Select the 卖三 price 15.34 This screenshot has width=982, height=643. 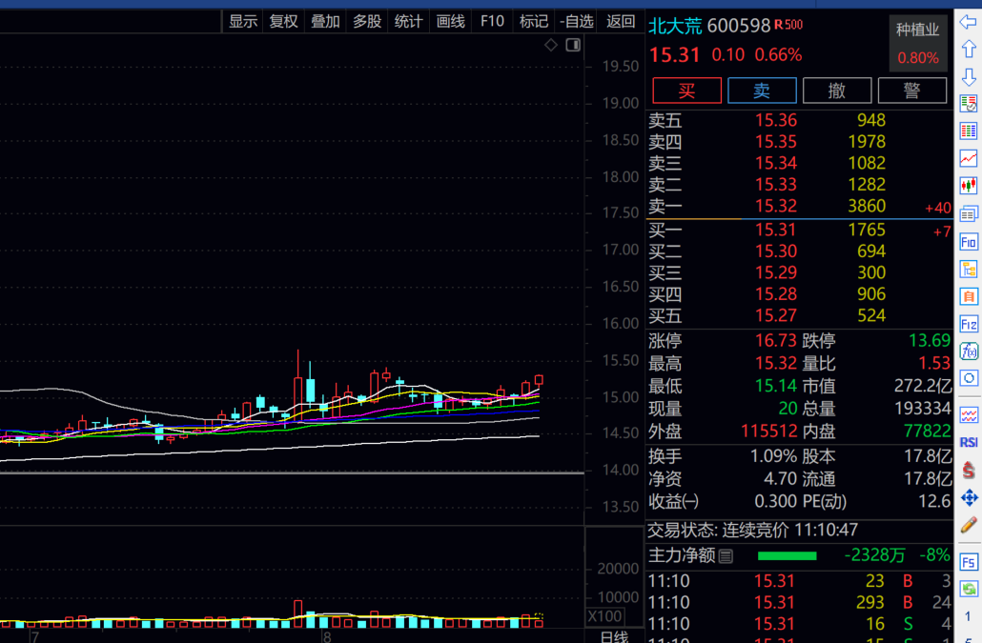(775, 163)
